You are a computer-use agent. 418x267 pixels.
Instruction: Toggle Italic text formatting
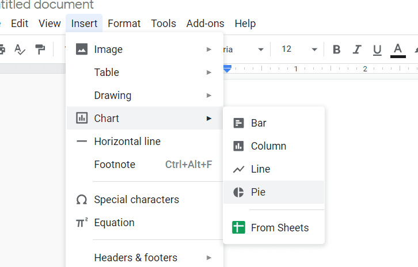tap(357, 49)
